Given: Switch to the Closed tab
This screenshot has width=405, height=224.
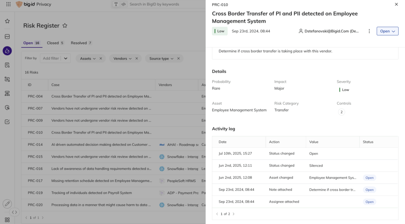Looking at the screenshot, I should [x=55, y=43].
